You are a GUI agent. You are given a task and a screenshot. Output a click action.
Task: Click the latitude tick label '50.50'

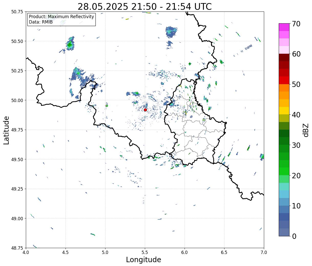(17, 41)
